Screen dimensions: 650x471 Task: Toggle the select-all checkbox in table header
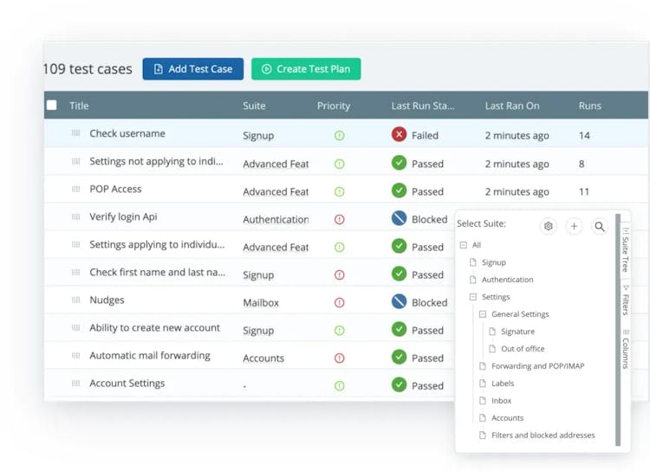[x=52, y=105]
